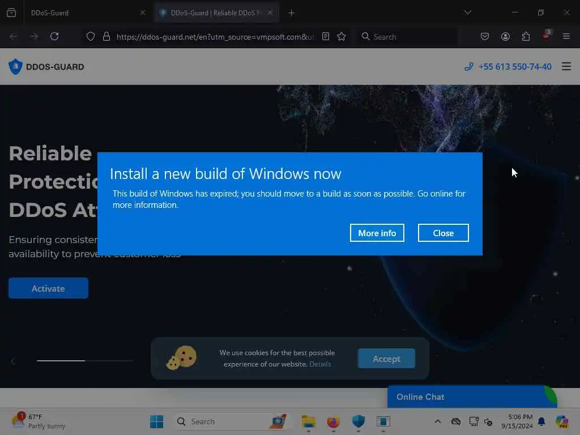Reload the current page
Viewport: 580px width, 435px height.
(x=54, y=36)
